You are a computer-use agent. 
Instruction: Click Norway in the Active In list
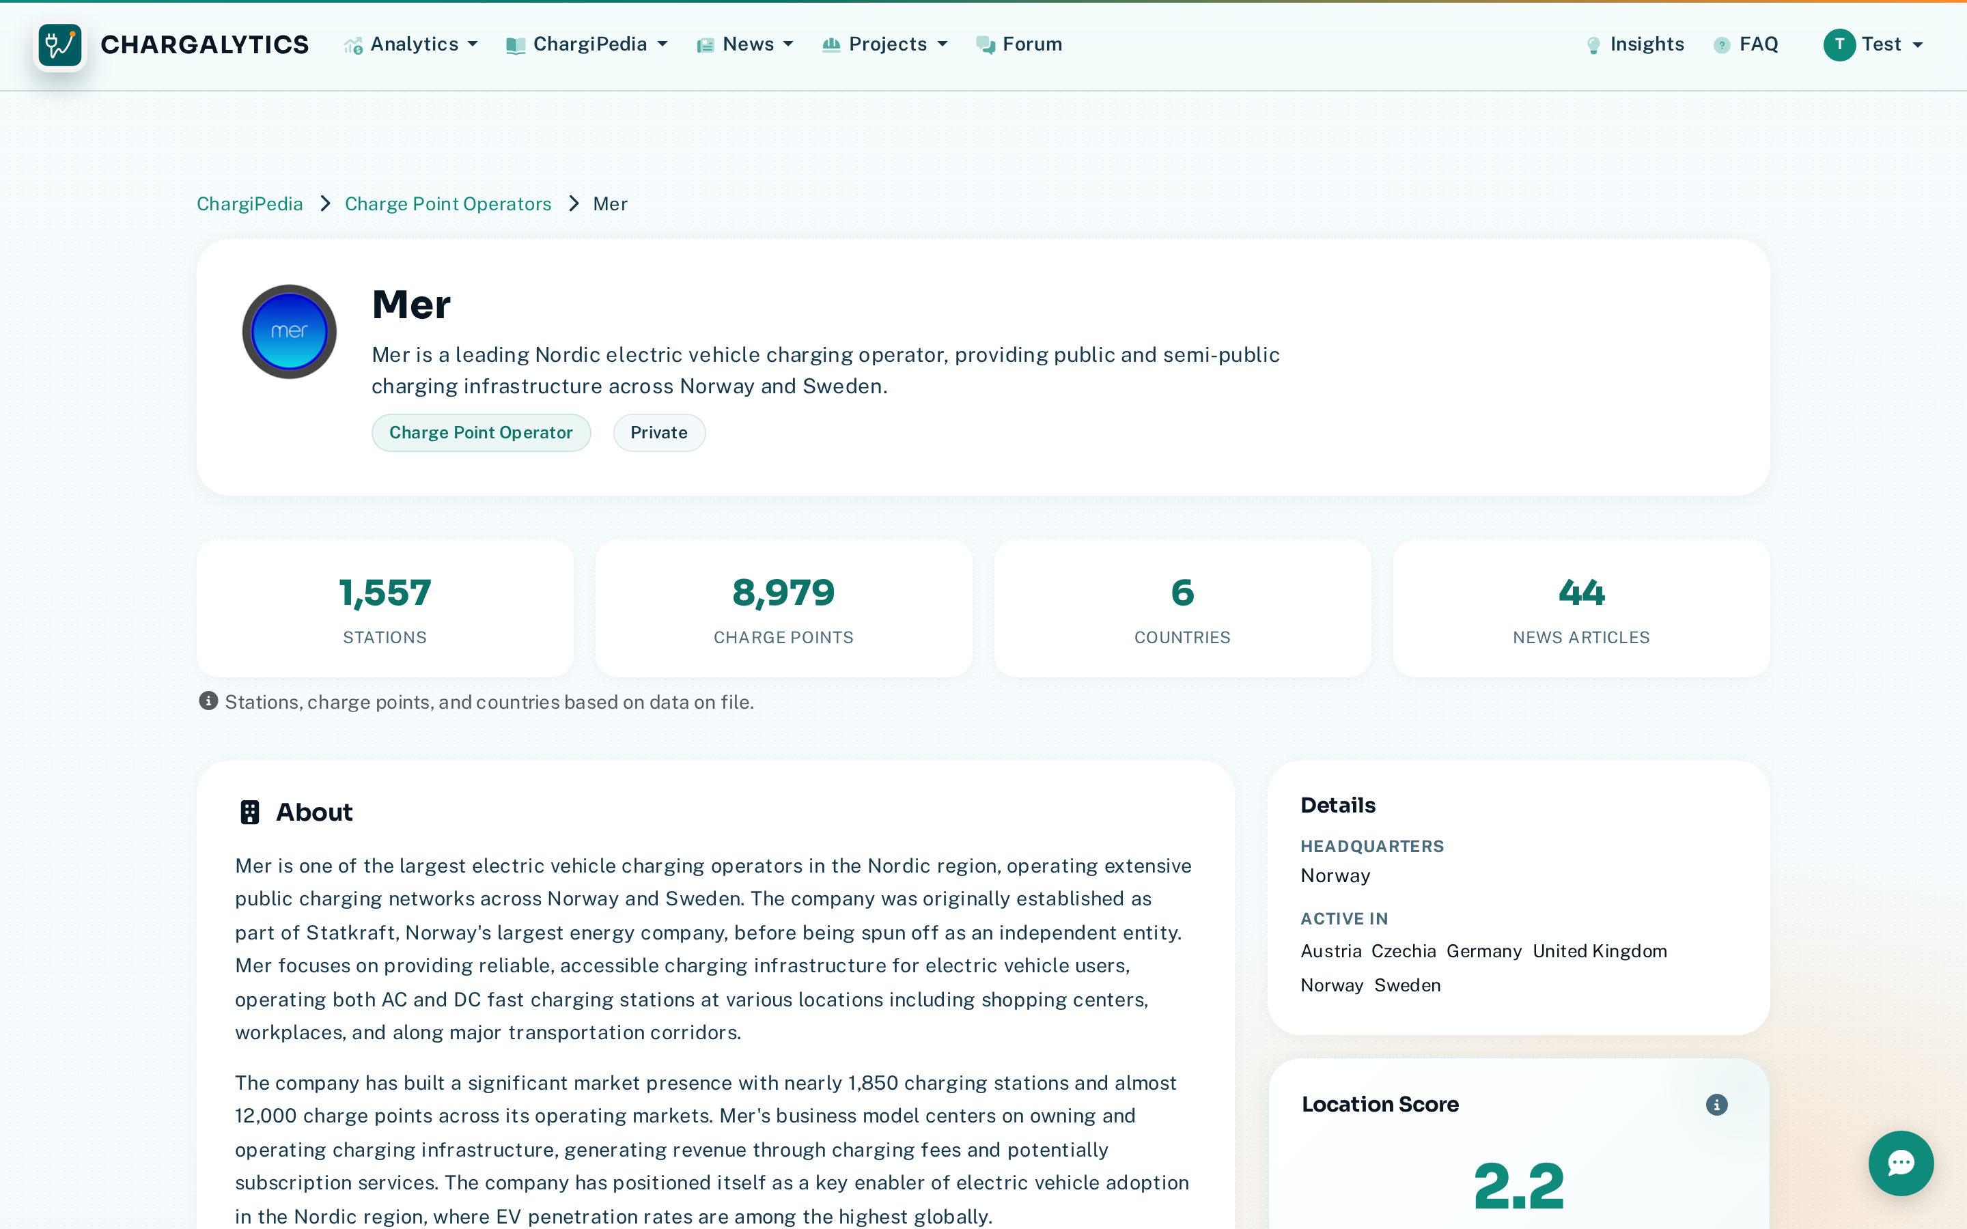coord(1331,985)
